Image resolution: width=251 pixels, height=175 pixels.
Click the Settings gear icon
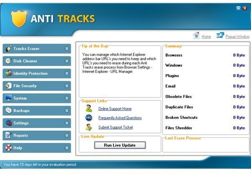click(8, 123)
